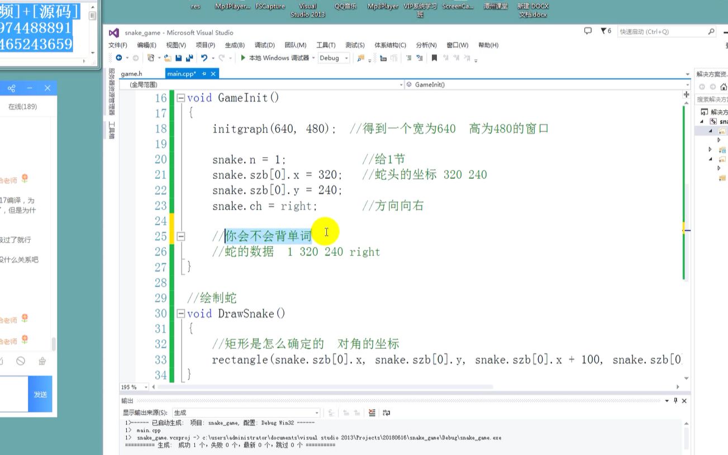
Task: Close the main.cpp tab
Action: [213, 73]
